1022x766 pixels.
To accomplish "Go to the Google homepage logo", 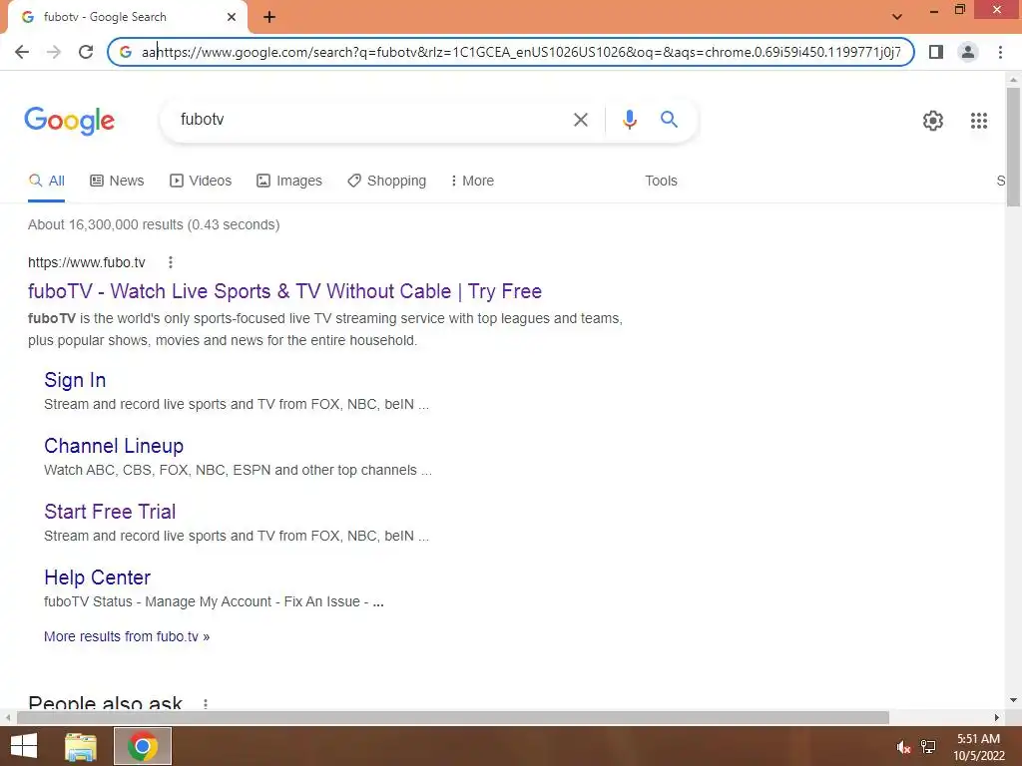I will [x=70, y=121].
